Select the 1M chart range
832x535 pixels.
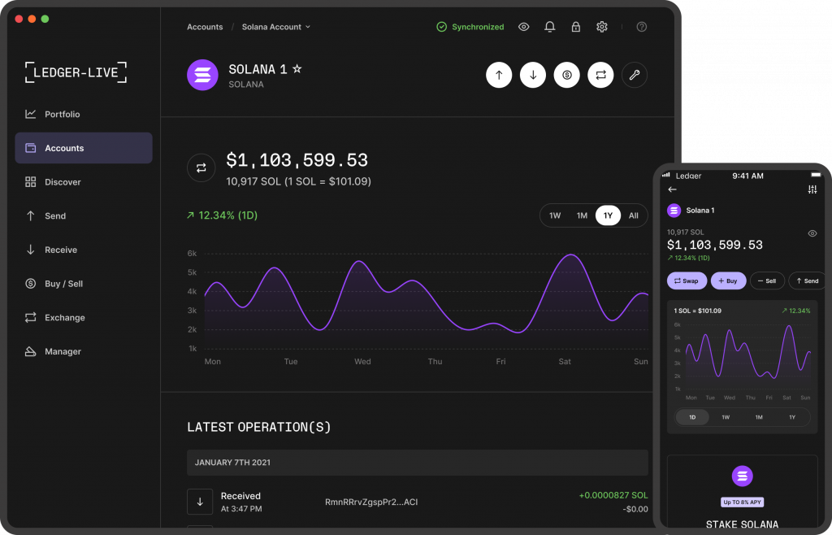pos(582,215)
